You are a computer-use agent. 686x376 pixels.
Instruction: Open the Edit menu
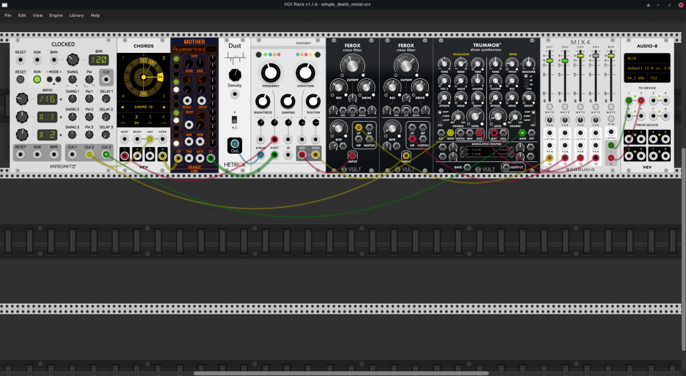click(22, 15)
